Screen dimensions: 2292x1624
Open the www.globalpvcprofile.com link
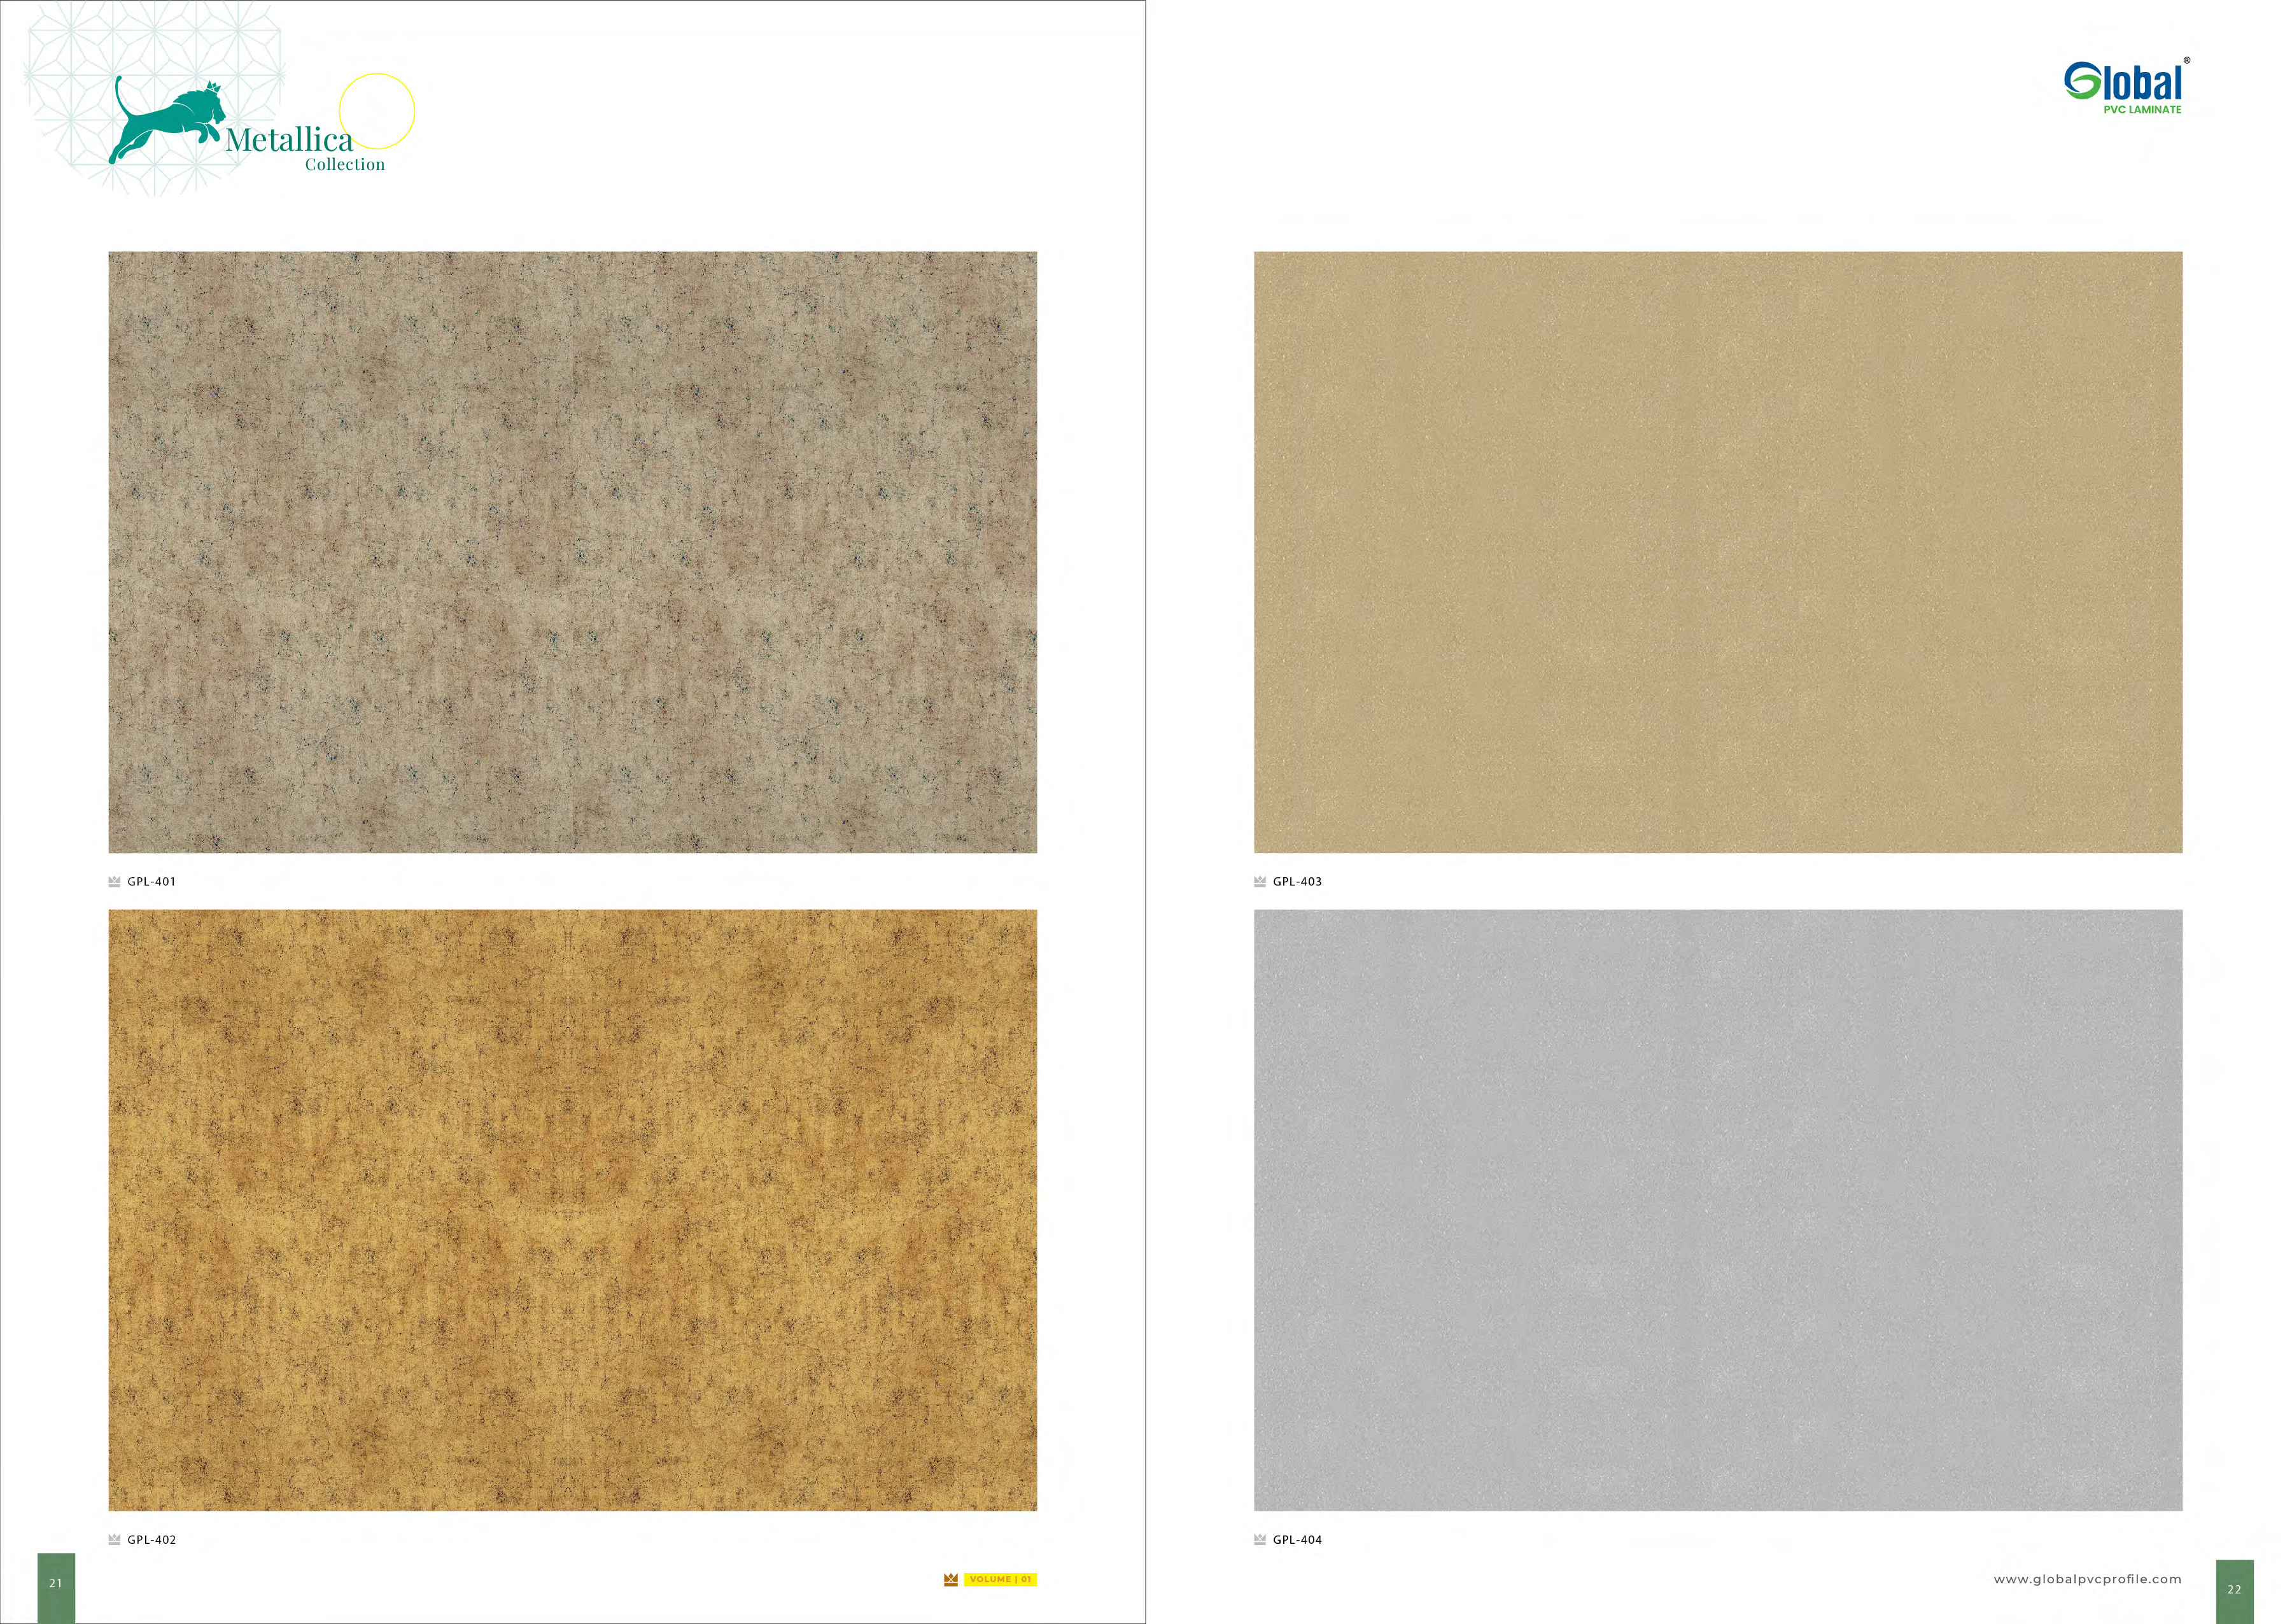point(2087,1579)
